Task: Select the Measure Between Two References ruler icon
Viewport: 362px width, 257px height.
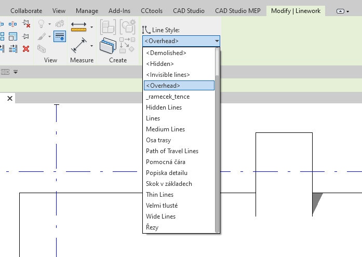Action: pyautogui.click(x=78, y=25)
